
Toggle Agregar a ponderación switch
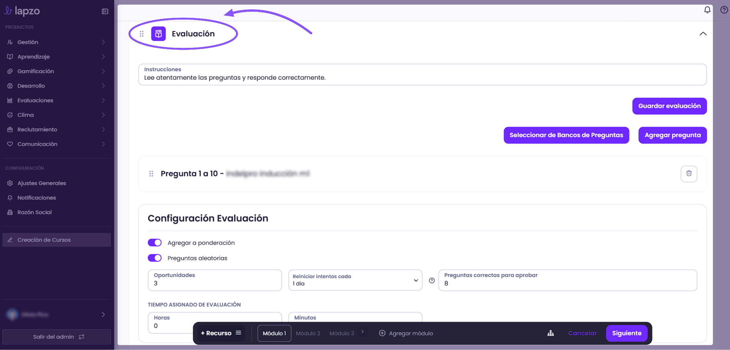point(155,243)
